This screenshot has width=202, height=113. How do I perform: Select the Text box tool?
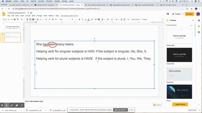[x=30, y=19]
